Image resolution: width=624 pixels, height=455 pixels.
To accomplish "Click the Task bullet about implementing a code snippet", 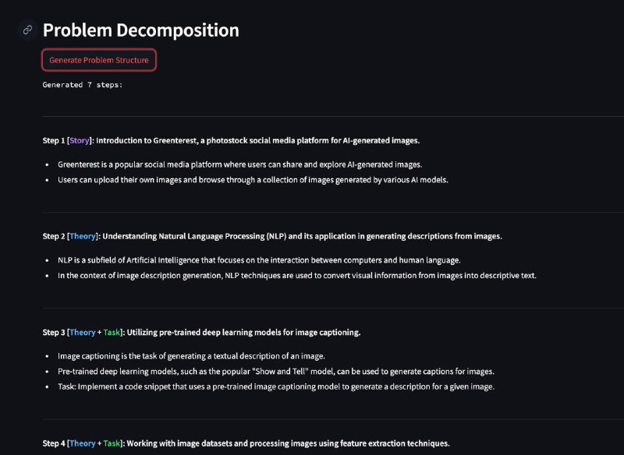I will click(276, 386).
